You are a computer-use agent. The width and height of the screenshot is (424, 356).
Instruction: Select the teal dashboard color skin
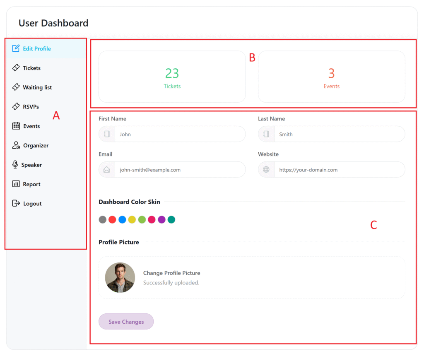(x=171, y=219)
